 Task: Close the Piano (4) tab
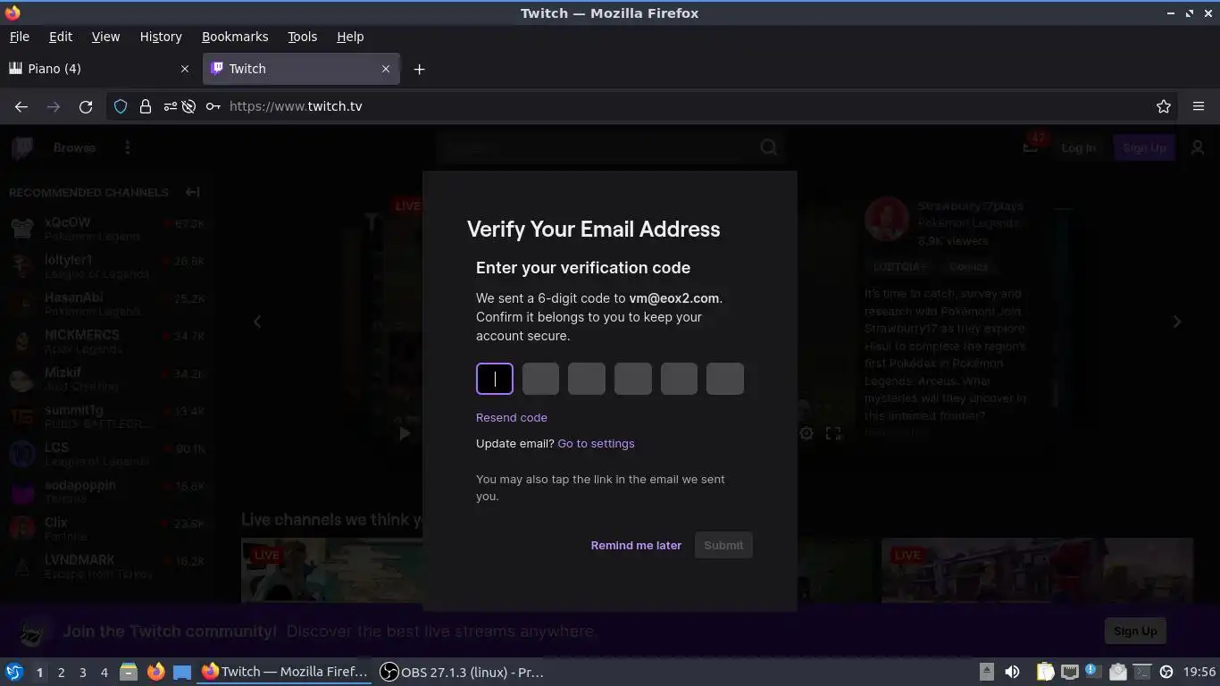pos(185,69)
